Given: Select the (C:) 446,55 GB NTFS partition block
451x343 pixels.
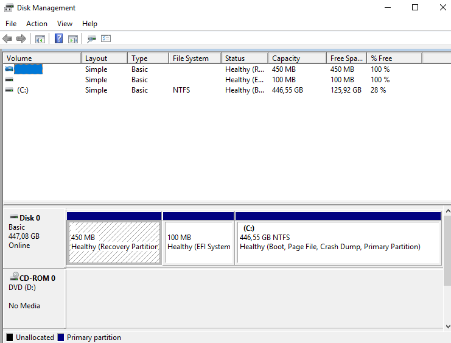Looking at the screenshot, I should [339, 242].
